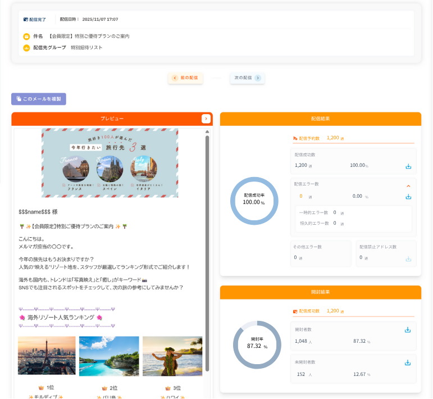The width and height of the screenshot is (433, 399).
Task: Go to 次の配信
Action: pyautogui.click(x=247, y=78)
